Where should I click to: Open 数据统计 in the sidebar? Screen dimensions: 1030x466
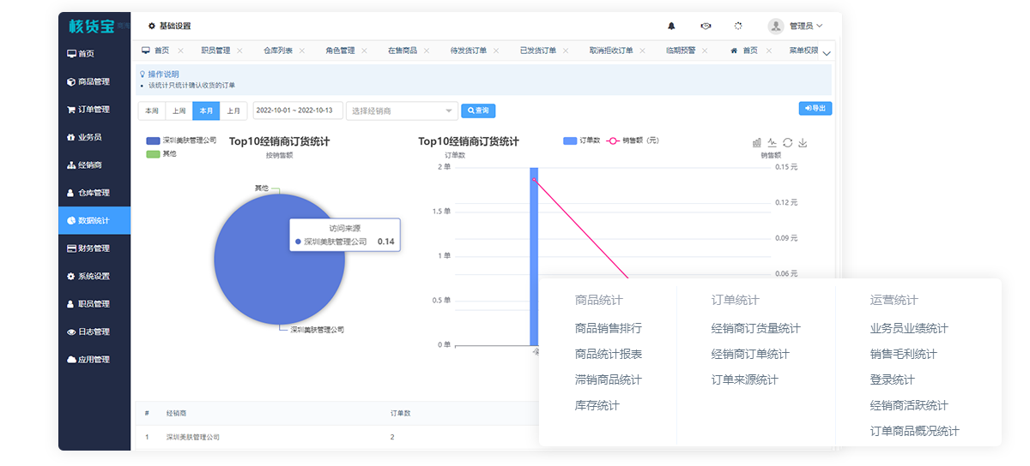(94, 221)
